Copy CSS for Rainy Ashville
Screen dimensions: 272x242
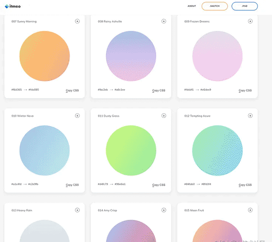tap(159, 90)
